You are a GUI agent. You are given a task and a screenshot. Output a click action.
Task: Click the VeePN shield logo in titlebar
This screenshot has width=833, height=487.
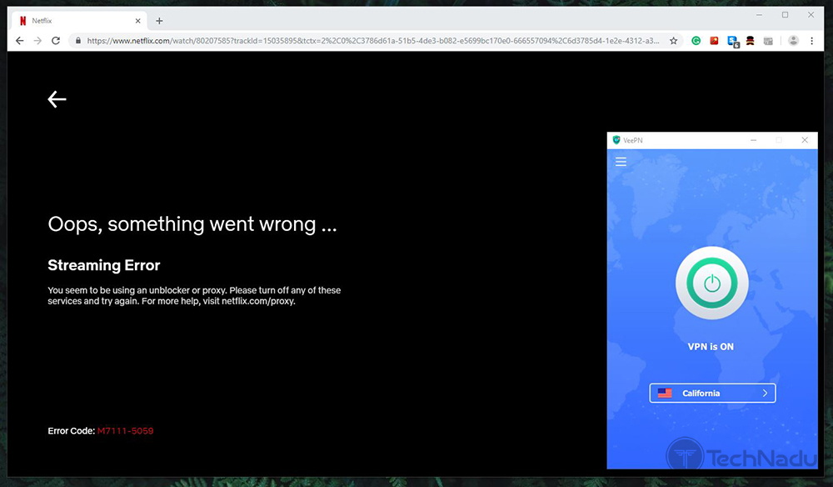click(616, 140)
